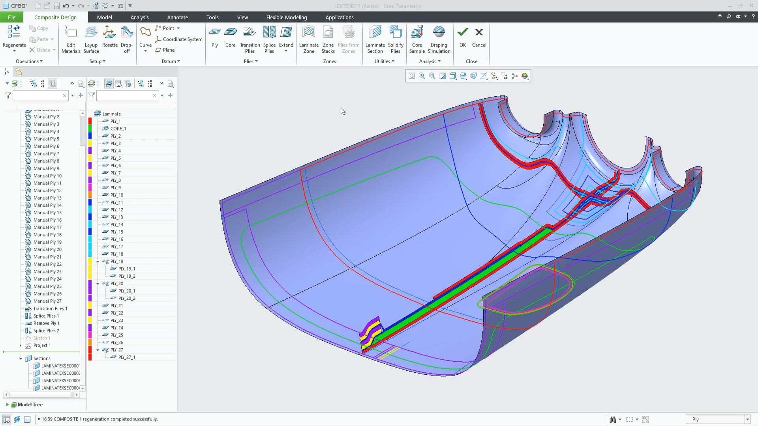Click the Repaint icon in graphics toolbar
This screenshot has width=758, height=426.
click(443, 76)
